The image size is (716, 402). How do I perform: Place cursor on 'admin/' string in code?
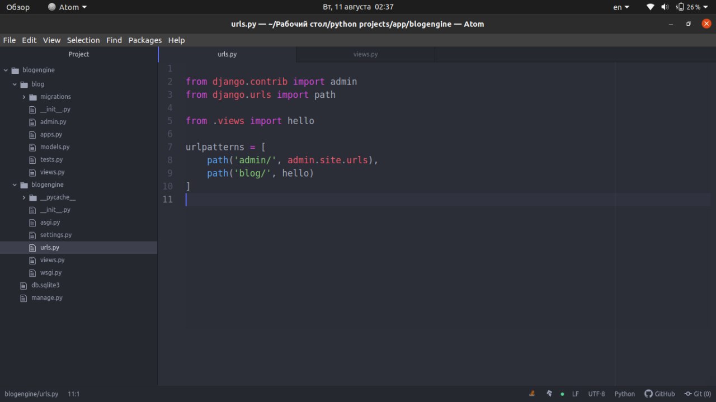click(x=255, y=160)
